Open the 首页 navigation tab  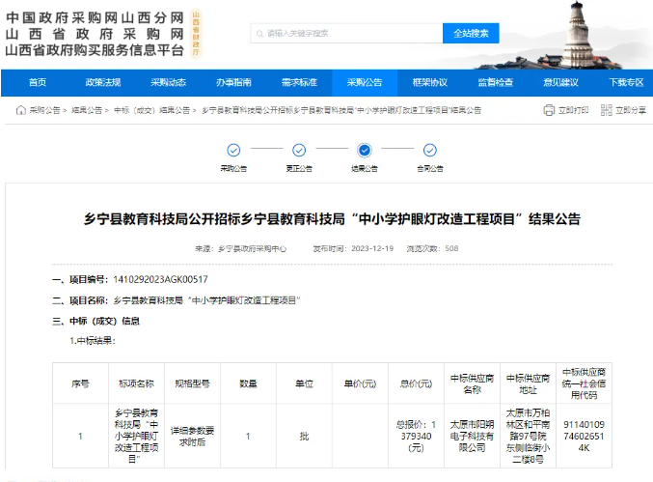[x=38, y=82]
